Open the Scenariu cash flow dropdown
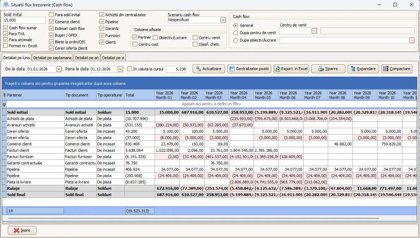This screenshot has width=420, height=238. (223, 20)
